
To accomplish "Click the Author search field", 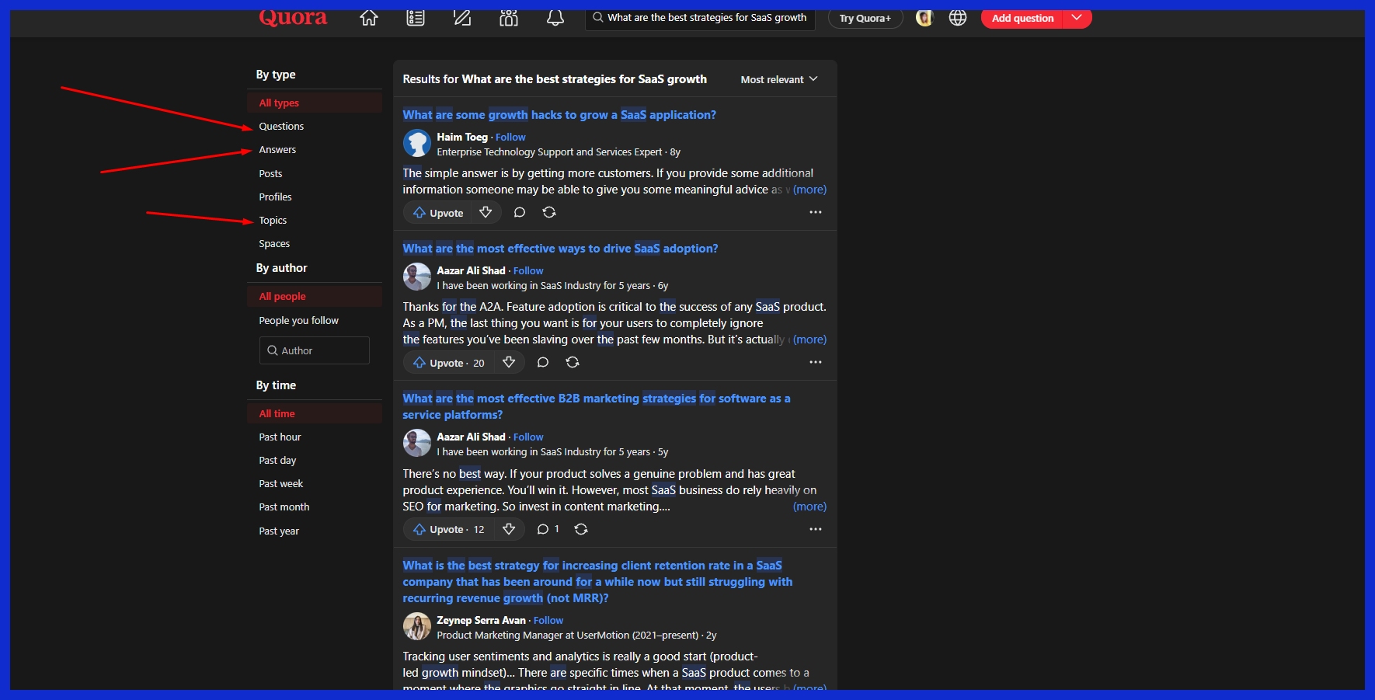I will coord(315,350).
